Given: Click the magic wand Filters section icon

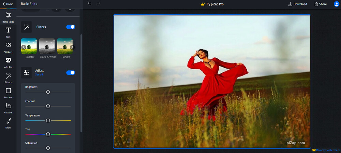Looking at the screenshot, I should [x=26, y=27].
